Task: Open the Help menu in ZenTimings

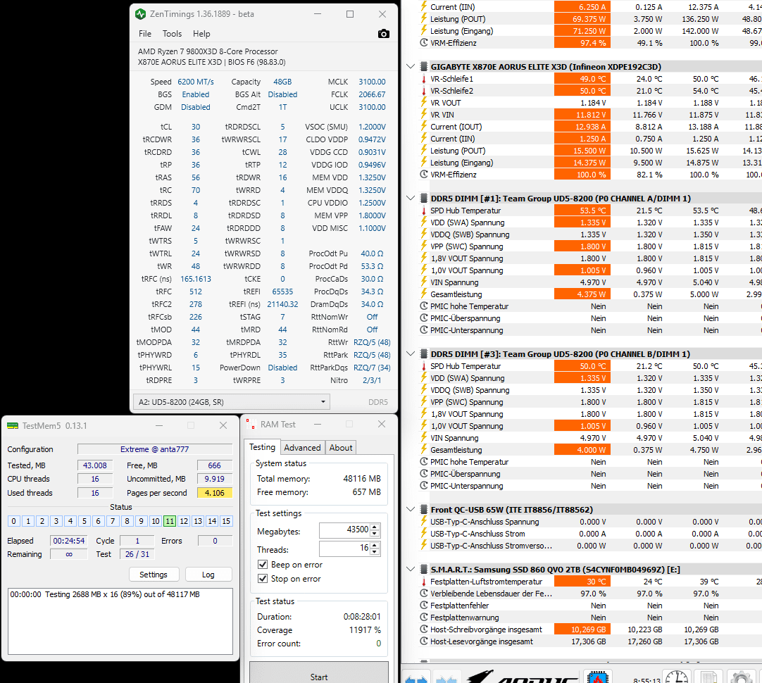Action: pos(201,34)
